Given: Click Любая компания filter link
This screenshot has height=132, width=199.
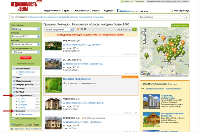Looking at the screenshot, I should [26, 114].
